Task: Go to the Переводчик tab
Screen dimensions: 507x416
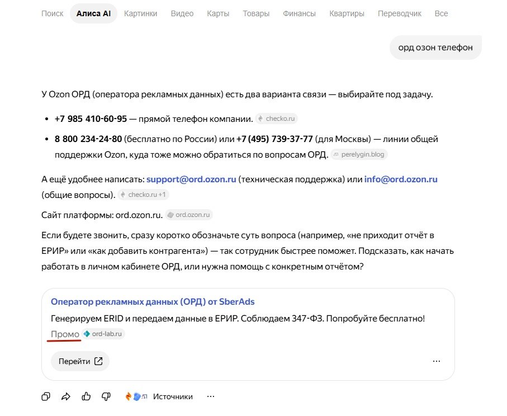Action: tap(399, 13)
